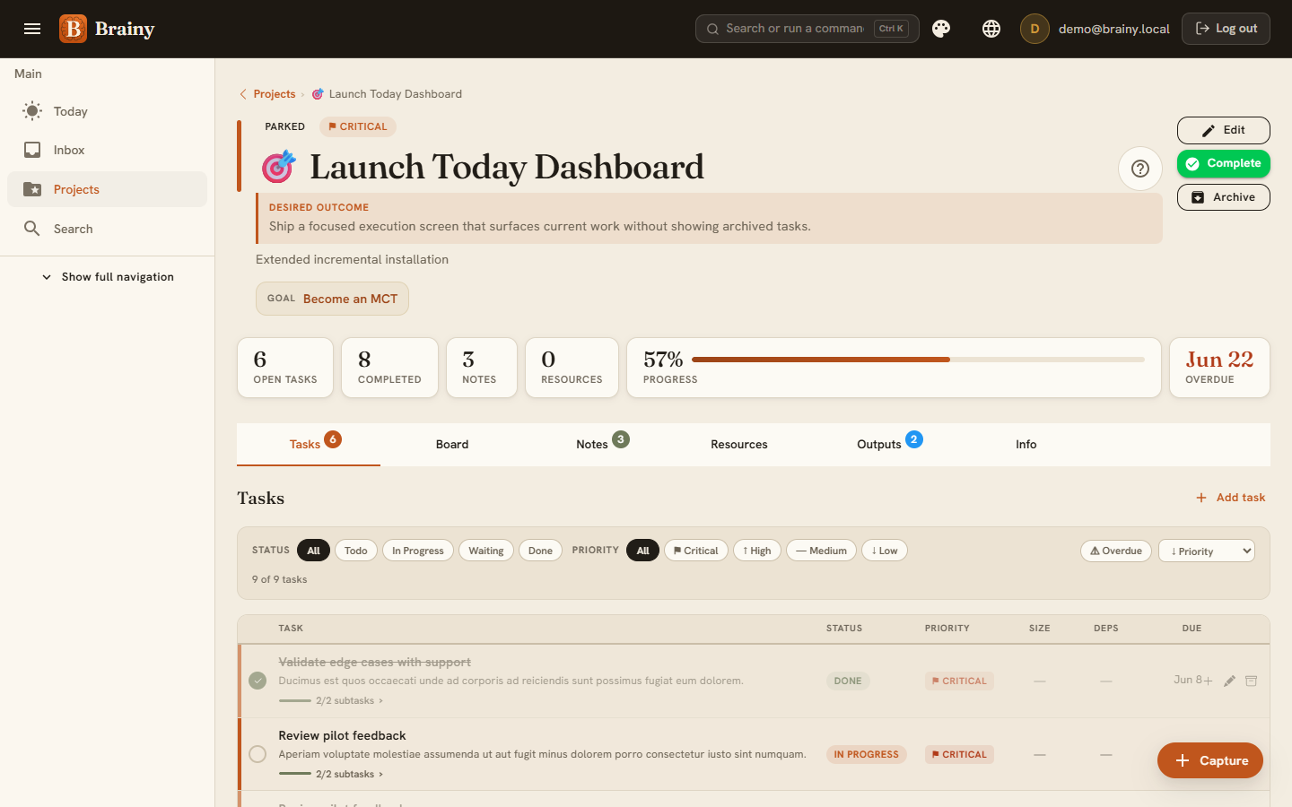Open the Capture floating button
The width and height of the screenshot is (1292, 807).
click(x=1210, y=760)
